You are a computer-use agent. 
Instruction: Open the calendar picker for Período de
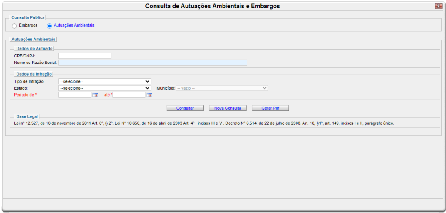point(95,95)
